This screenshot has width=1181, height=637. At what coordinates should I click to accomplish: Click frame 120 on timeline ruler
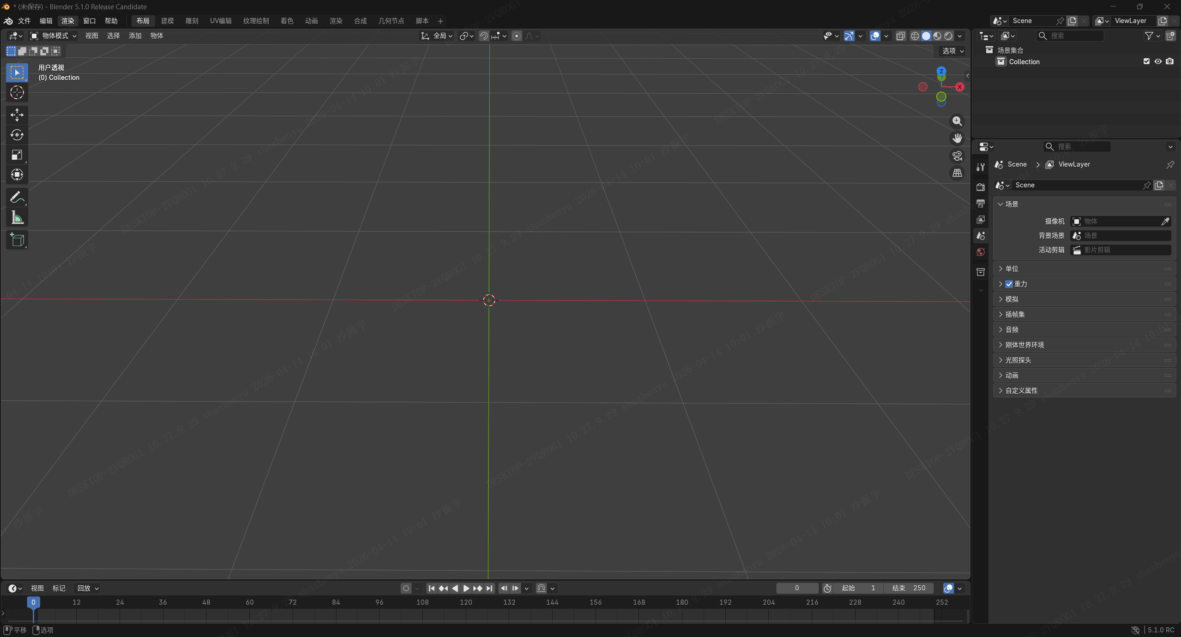[466, 602]
